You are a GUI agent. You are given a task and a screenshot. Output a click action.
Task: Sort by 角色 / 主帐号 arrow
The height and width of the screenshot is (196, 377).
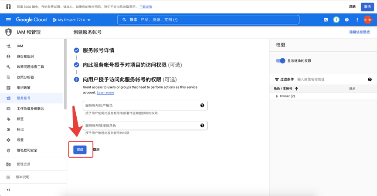pos(296,89)
